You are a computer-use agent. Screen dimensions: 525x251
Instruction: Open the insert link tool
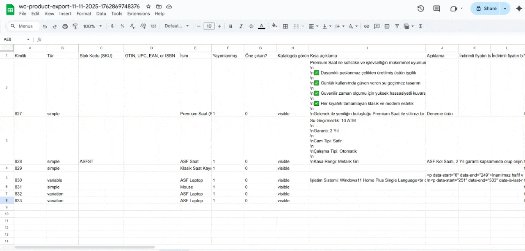[x=367, y=26]
